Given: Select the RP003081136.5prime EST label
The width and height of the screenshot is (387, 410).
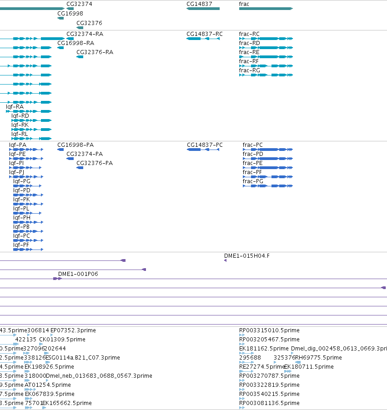Looking at the screenshot, I should point(269,403).
